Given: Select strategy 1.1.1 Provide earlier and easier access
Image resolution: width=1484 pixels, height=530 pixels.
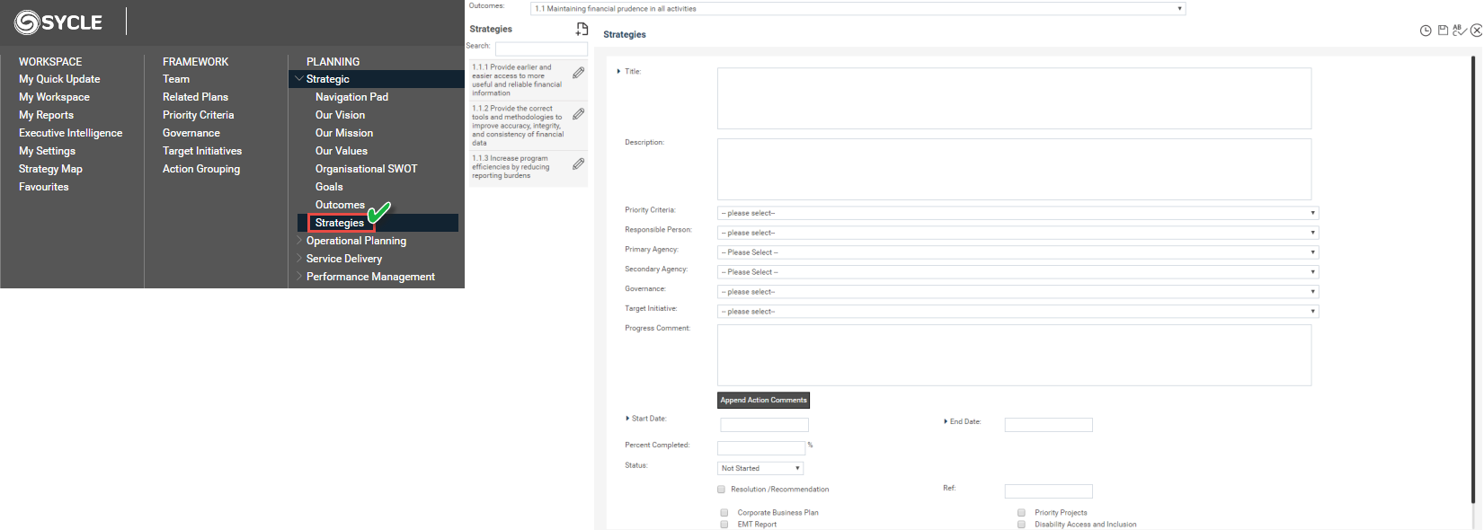Looking at the screenshot, I should point(518,80).
